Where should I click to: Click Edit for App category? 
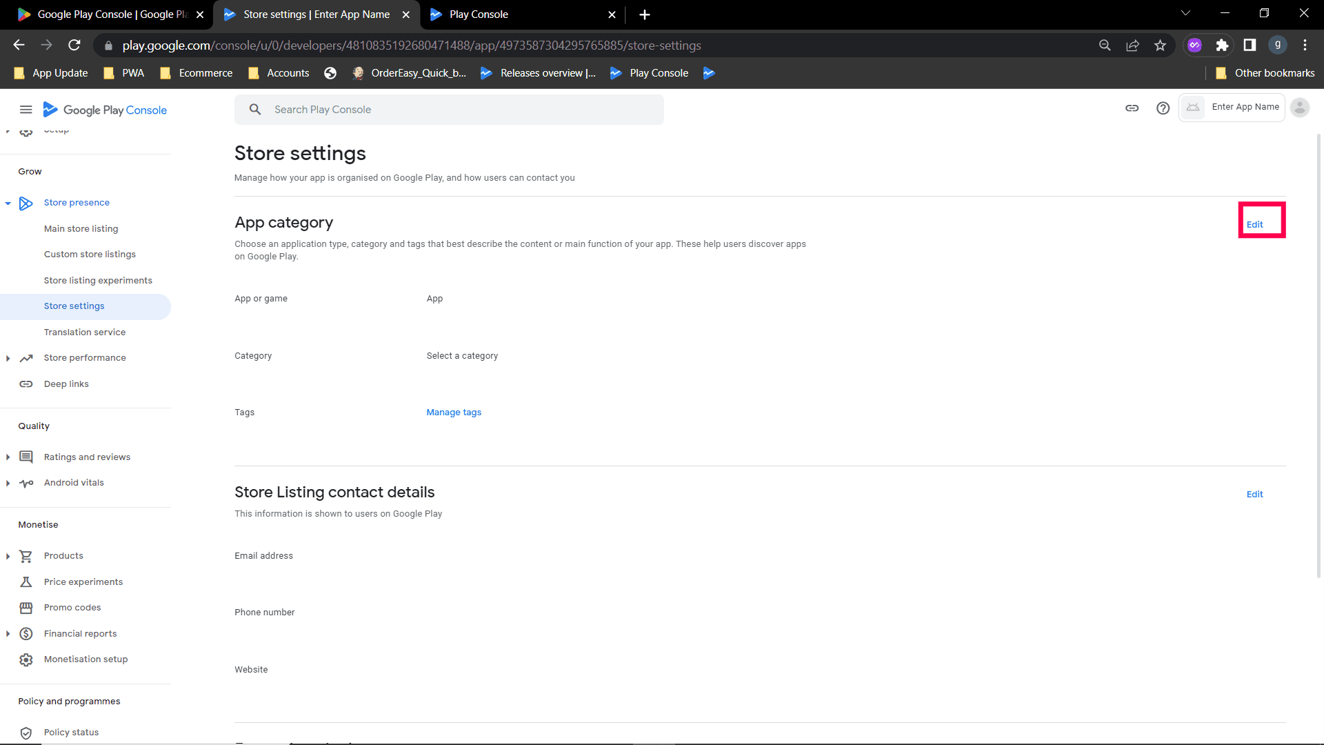pos(1254,225)
